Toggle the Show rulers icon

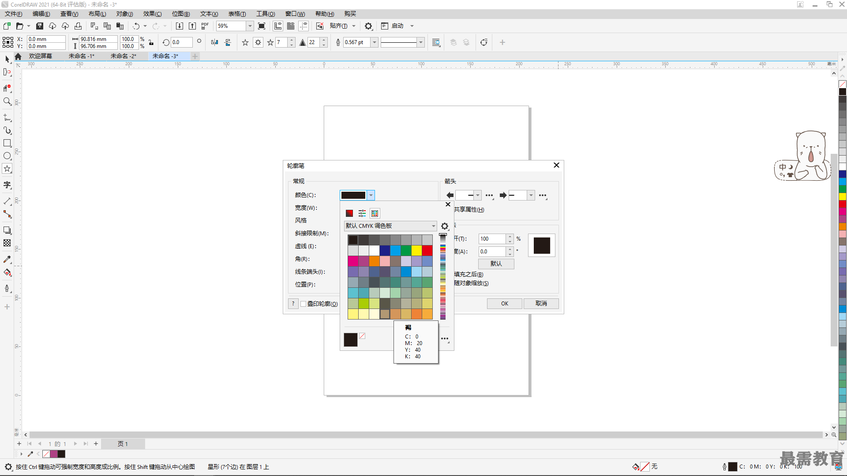point(278,26)
